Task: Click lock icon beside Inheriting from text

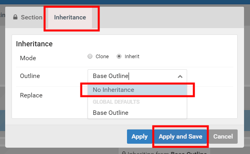Action: pyautogui.click(x=124, y=153)
